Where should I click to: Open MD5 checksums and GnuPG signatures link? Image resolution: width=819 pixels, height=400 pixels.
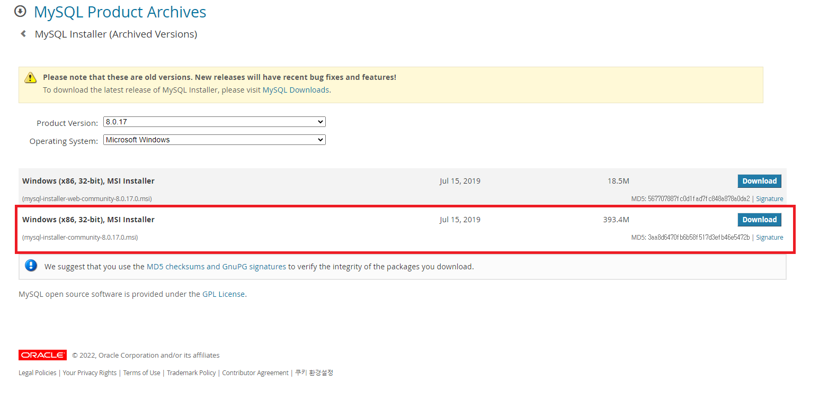click(216, 267)
